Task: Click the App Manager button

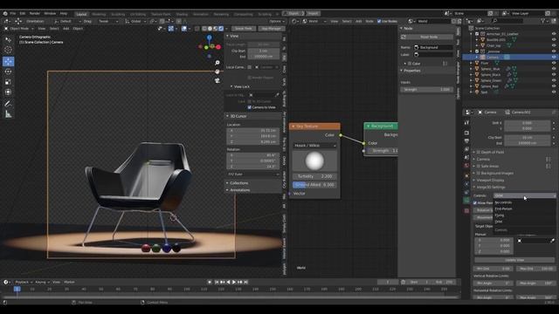Action: click(x=272, y=29)
